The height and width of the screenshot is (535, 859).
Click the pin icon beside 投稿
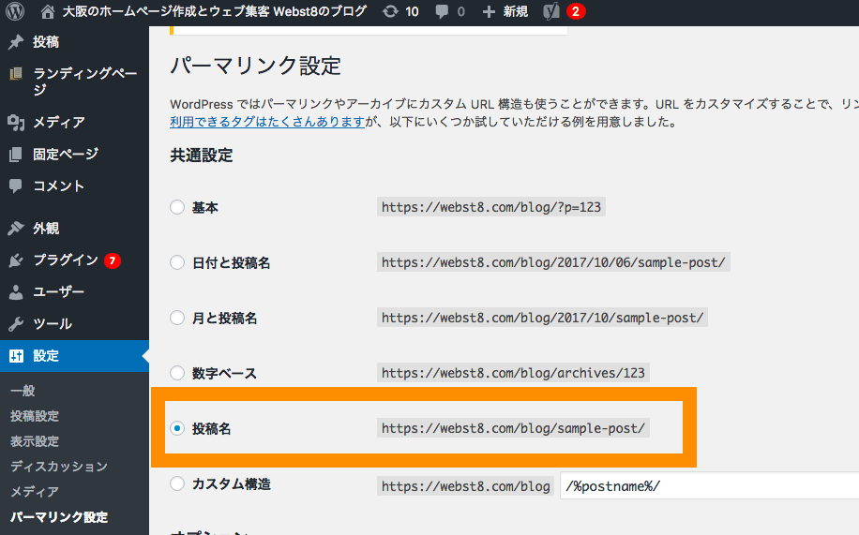(16, 41)
